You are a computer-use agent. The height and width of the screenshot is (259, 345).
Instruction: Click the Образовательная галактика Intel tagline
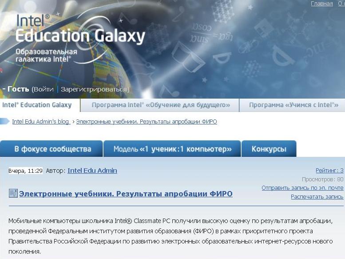[x=46, y=56]
